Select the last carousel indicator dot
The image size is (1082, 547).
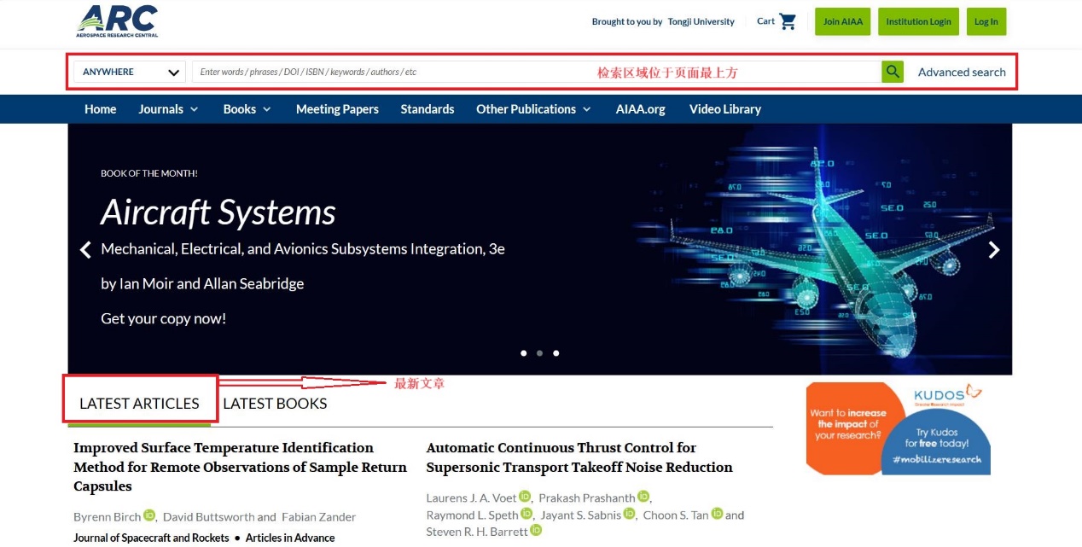[x=556, y=352]
